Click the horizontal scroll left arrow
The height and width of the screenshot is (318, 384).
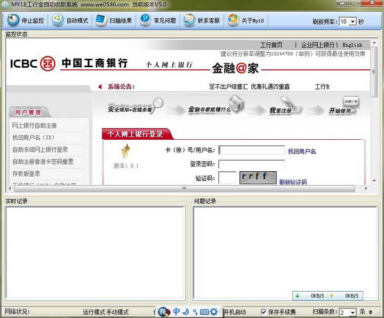pos(10,188)
